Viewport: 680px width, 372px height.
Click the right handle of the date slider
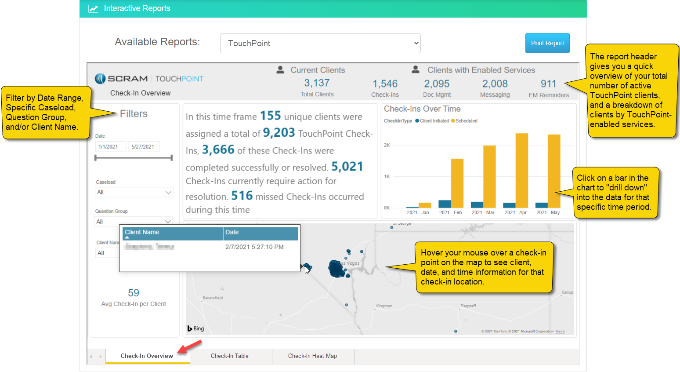click(172, 158)
